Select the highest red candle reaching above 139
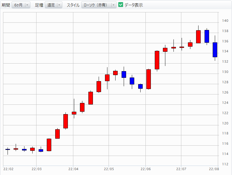Screen dimensions: 232x175 (199, 37)
